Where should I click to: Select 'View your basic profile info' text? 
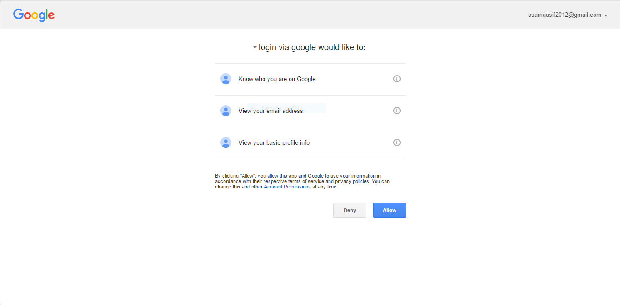click(274, 142)
